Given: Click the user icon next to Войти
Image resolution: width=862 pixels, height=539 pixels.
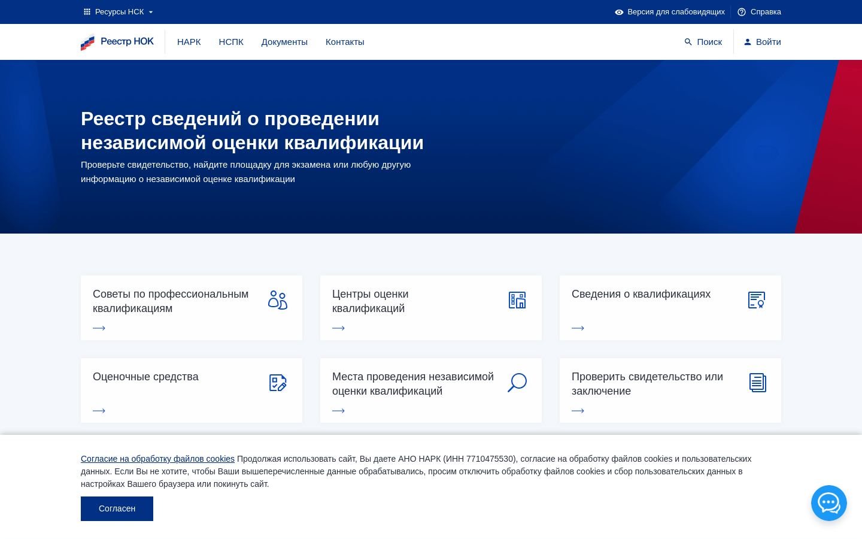Looking at the screenshot, I should point(748,42).
